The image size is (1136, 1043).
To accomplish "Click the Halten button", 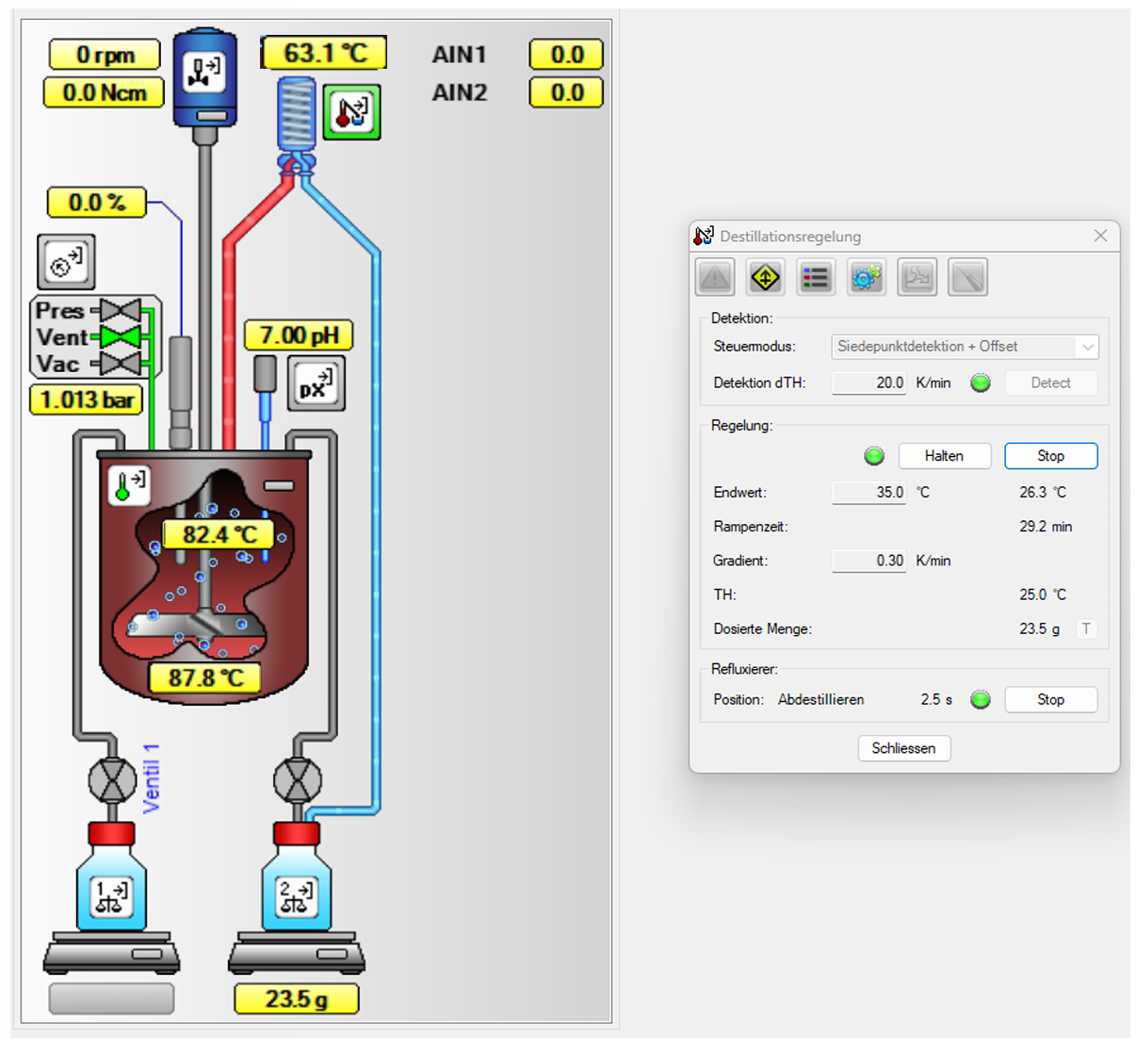I will (944, 456).
